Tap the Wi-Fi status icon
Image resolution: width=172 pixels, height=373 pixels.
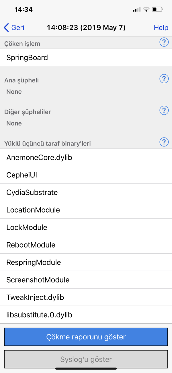[146, 9]
